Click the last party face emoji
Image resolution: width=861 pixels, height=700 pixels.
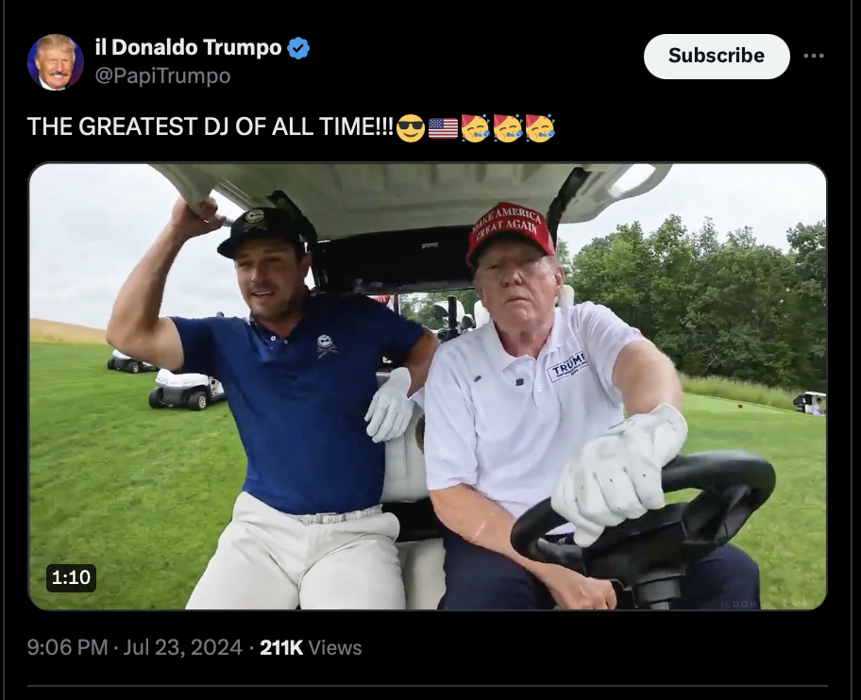pyautogui.click(x=540, y=127)
